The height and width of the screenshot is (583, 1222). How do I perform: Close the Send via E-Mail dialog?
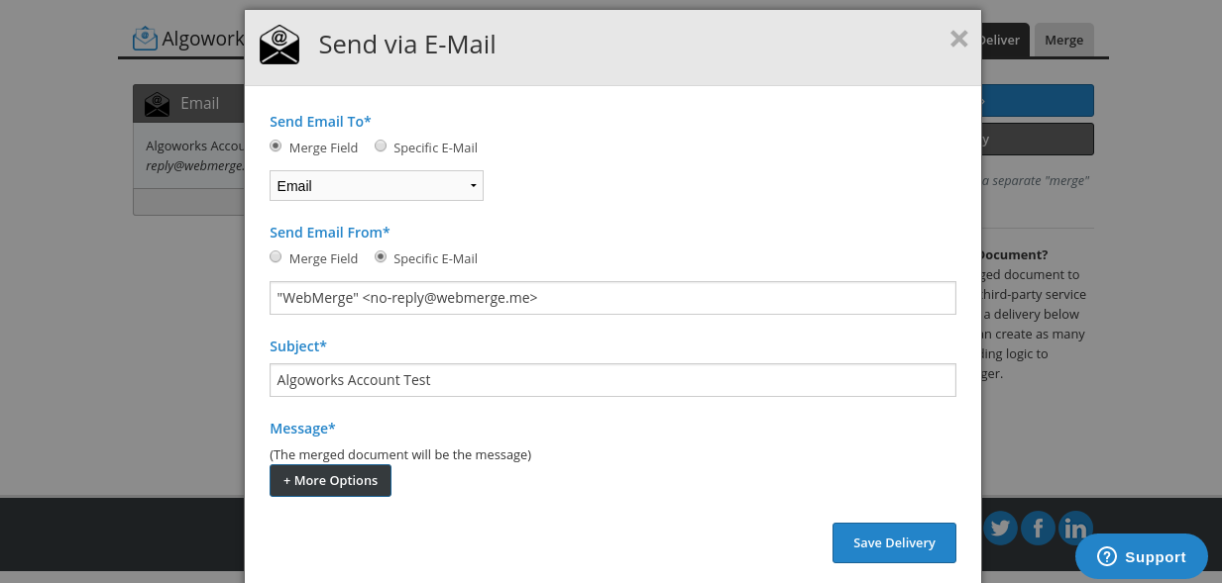pos(958,39)
